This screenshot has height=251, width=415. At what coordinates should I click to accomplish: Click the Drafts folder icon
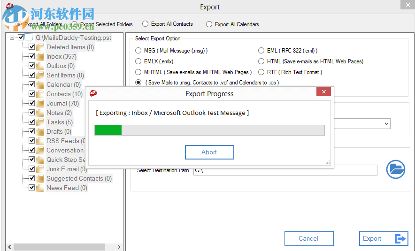pos(40,132)
